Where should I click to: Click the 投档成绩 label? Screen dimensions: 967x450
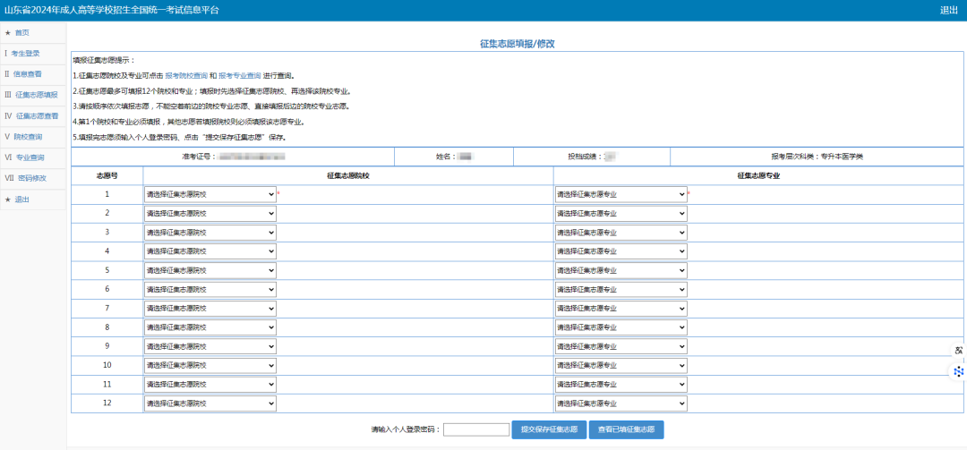[x=586, y=157]
